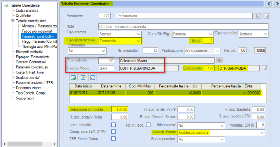This screenshot has width=280, height=147.
Task: Toggle Lord. malattia checkbox
Action: (x=113, y=125)
